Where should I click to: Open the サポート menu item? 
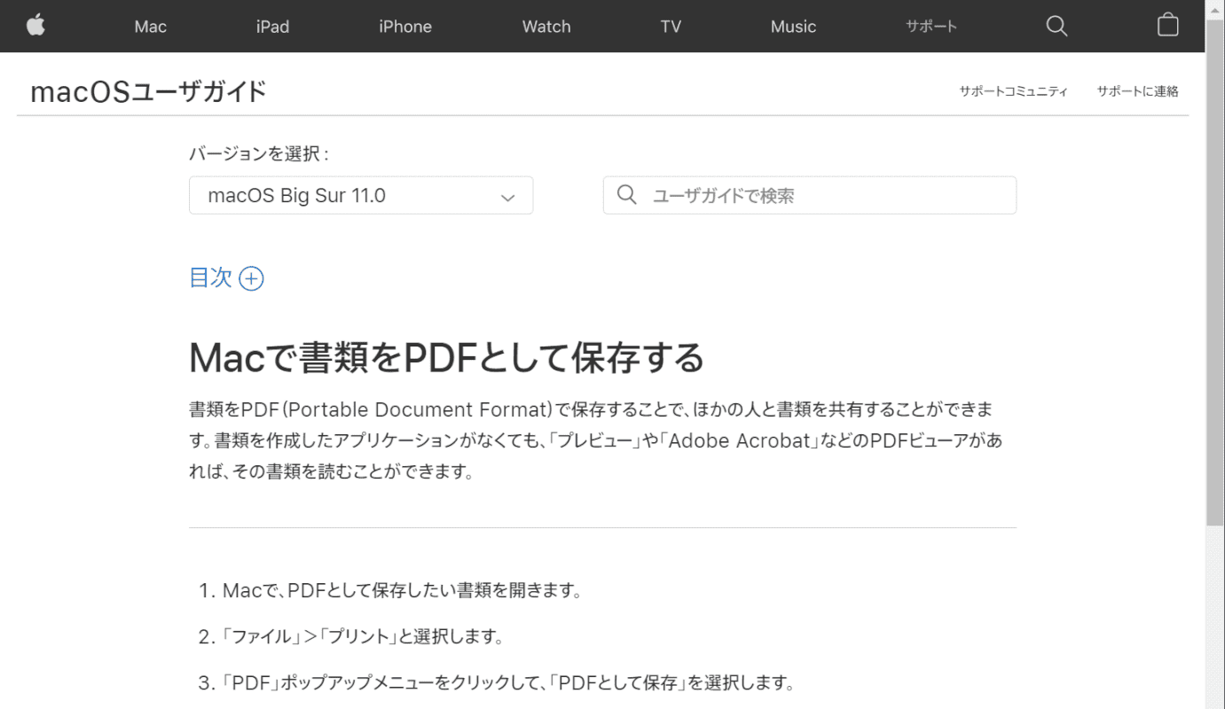click(931, 27)
